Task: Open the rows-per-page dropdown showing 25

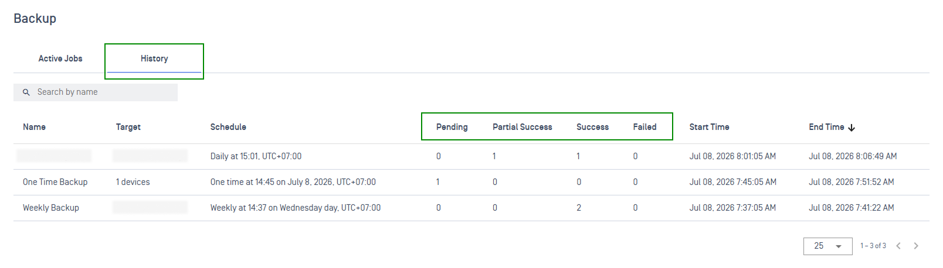Action: point(827,246)
